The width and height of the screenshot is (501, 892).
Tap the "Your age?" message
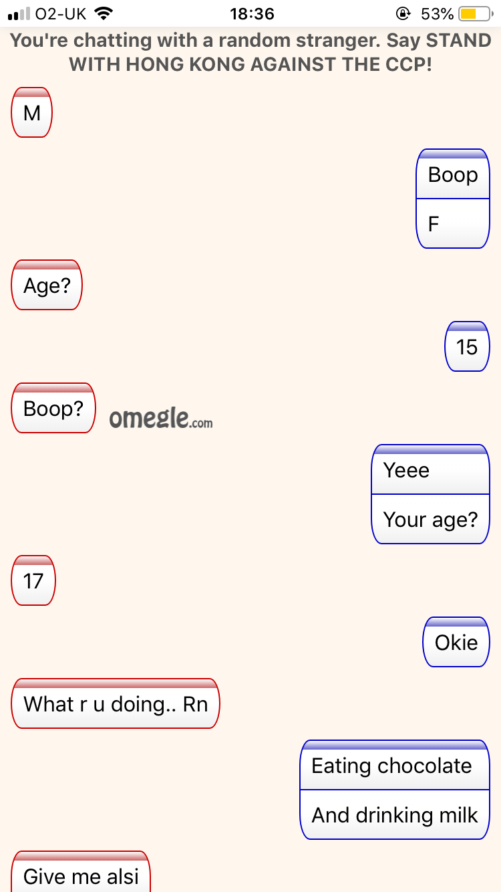tap(431, 520)
